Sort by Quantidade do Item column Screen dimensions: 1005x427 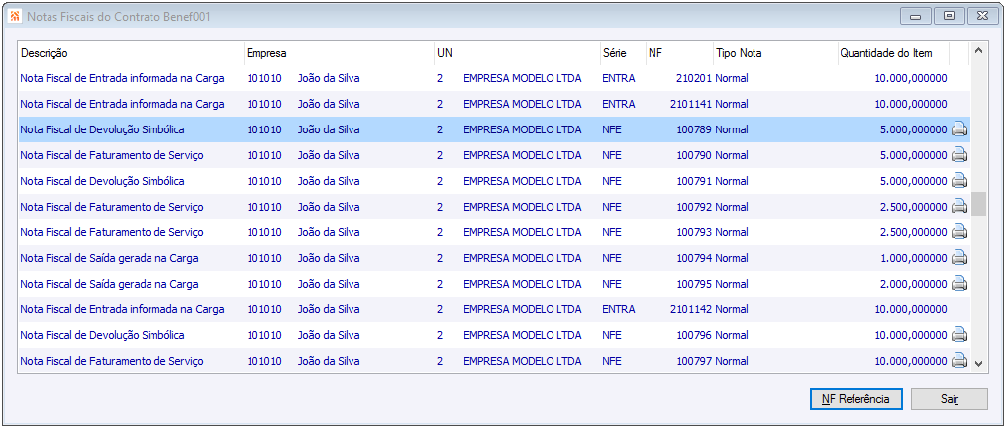892,53
